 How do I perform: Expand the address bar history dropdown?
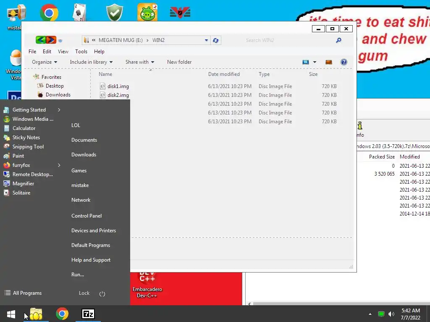[206, 40]
